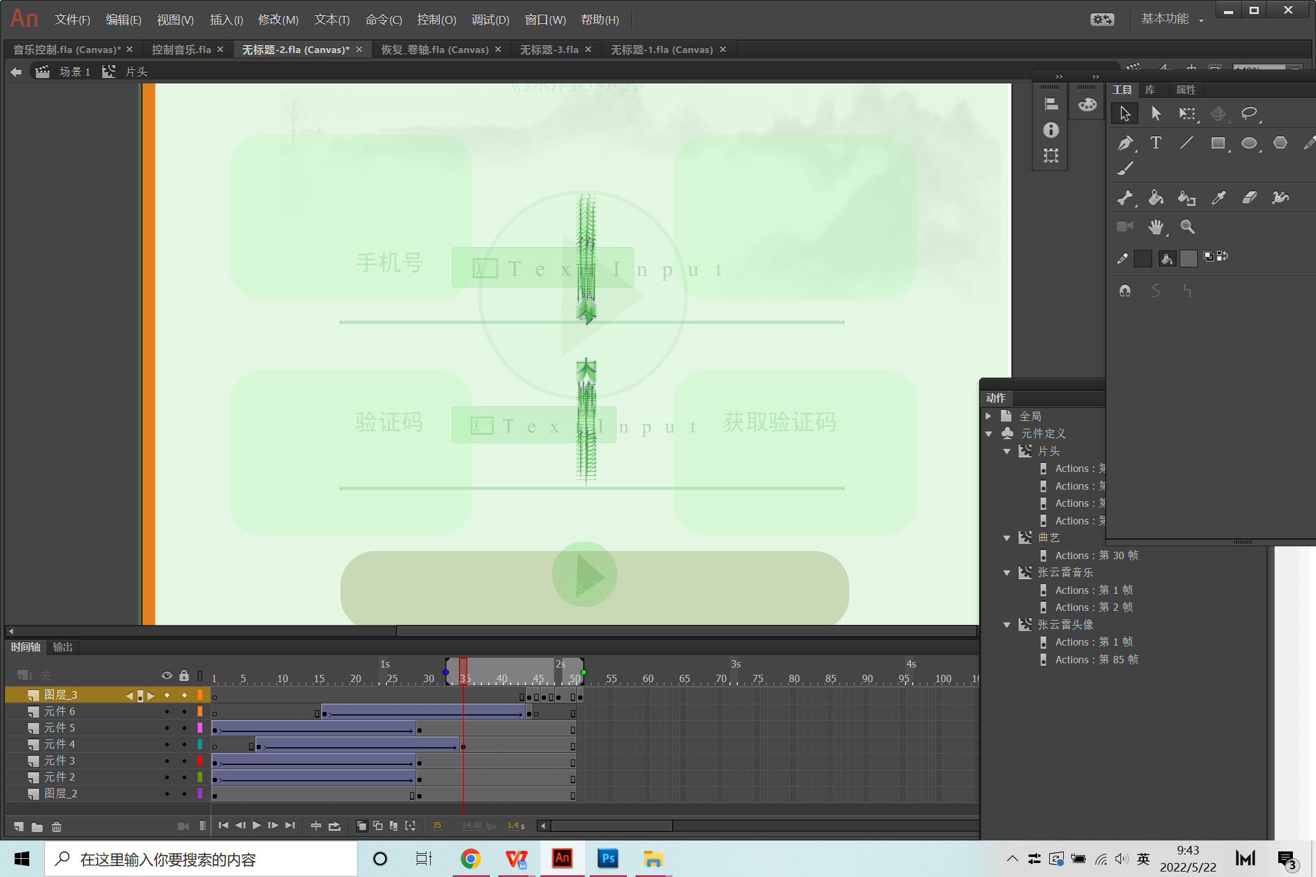Toggle outline color of 元件 5 layer

coord(200,728)
